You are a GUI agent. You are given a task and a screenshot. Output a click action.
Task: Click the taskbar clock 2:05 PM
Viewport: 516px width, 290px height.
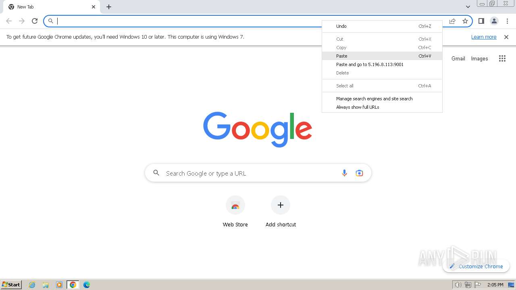(495, 285)
